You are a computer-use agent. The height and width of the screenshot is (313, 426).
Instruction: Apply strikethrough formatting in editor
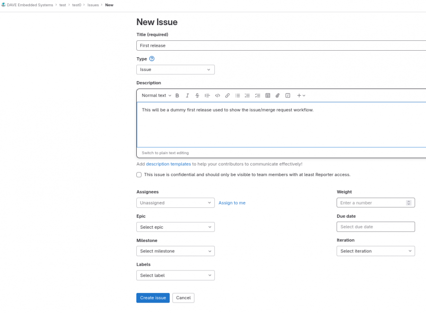point(197,96)
